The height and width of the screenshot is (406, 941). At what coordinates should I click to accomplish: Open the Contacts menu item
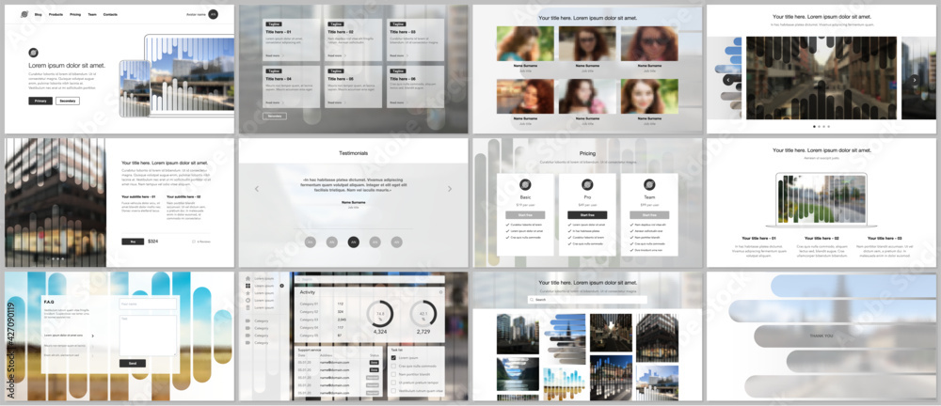pos(110,14)
